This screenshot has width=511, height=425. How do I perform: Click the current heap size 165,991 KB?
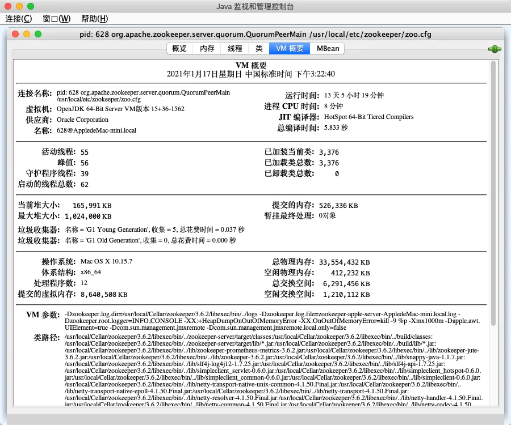(x=92, y=206)
